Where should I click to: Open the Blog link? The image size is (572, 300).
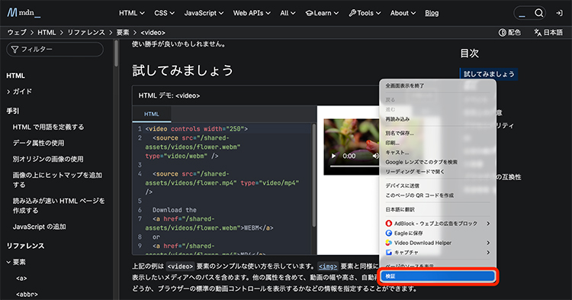point(432,13)
